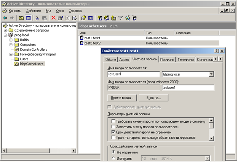238x162 pixels.
Task: Click the prog.local domain icon
Action: pos(11,35)
